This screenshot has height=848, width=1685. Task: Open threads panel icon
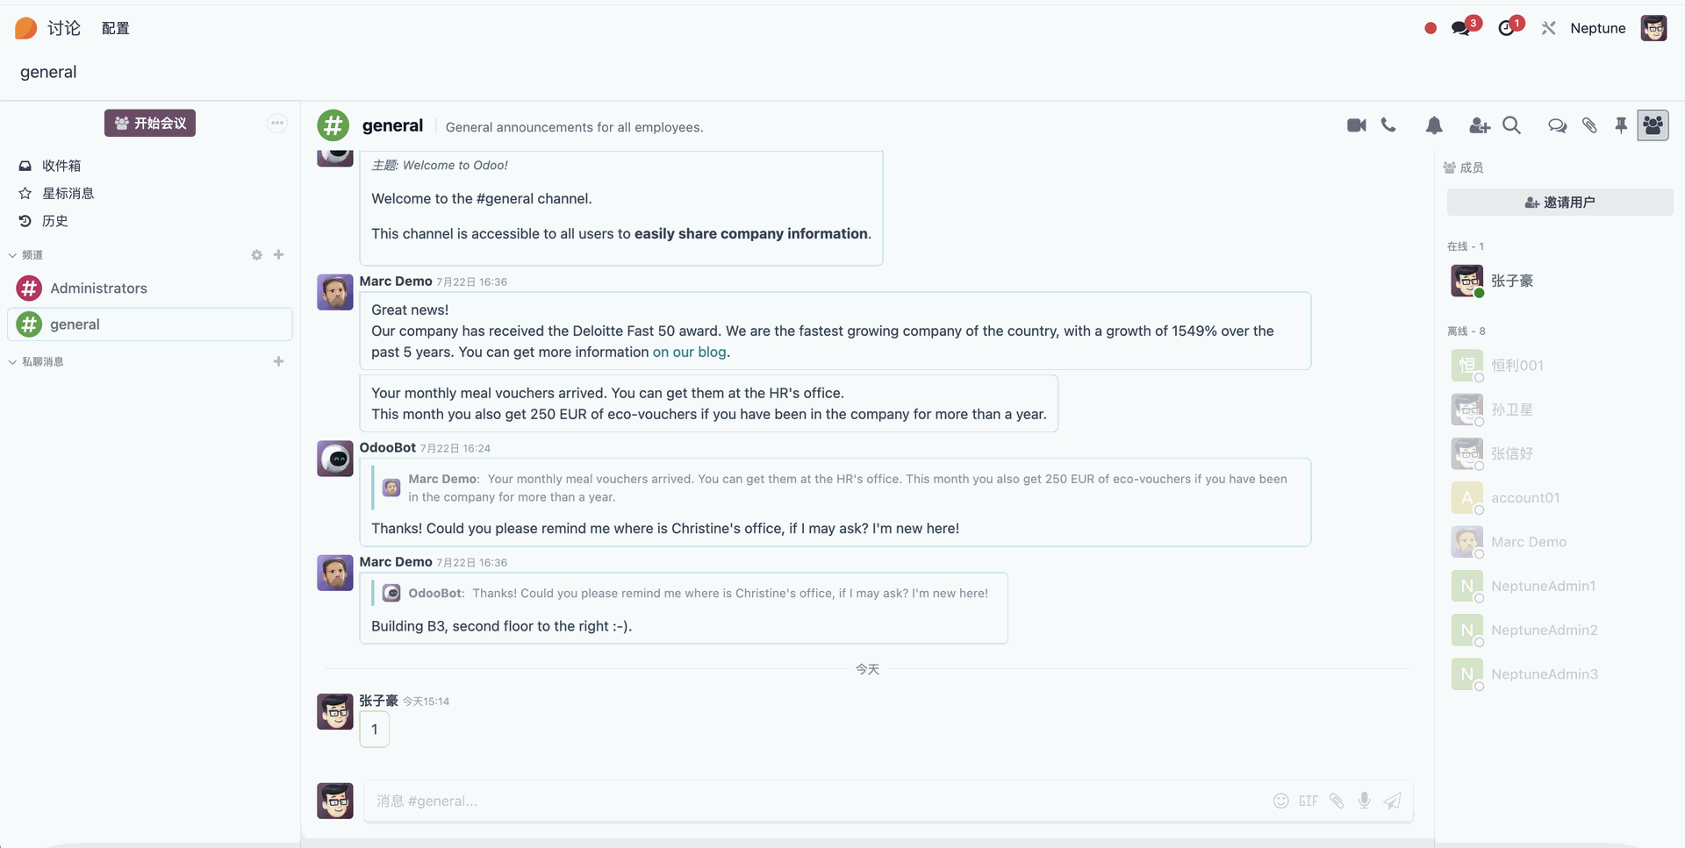point(1558,126)
